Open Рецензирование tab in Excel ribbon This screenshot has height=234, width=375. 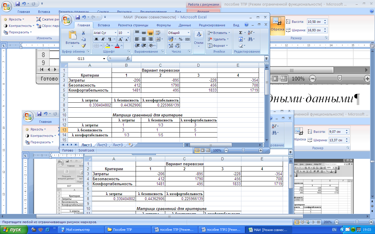[x=212, y=25]
